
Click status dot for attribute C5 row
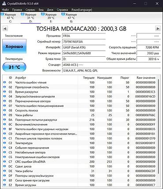(4, 153)
